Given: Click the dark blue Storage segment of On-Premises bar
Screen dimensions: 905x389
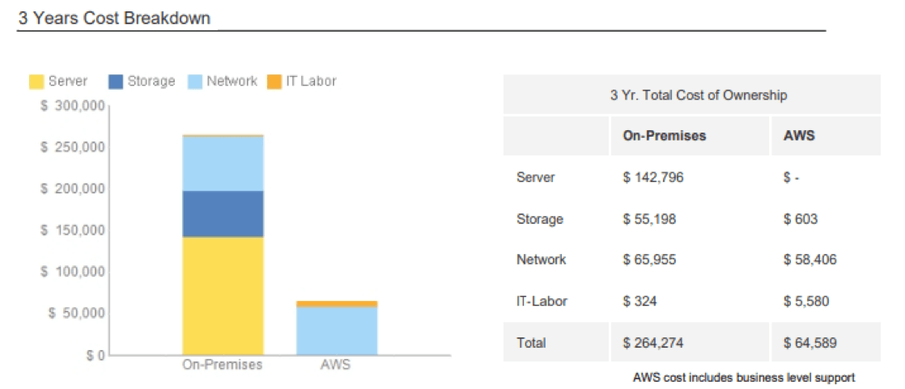Looking at the screenshot, I should tap(223, 214).
